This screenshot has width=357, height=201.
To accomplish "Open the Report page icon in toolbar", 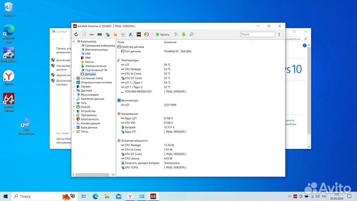I will pyautogui.click(x=84, y=34).
